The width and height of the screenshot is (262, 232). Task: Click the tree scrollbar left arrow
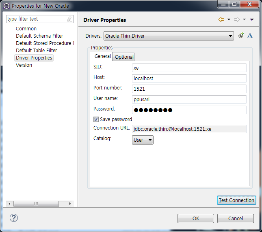[9, 204]
